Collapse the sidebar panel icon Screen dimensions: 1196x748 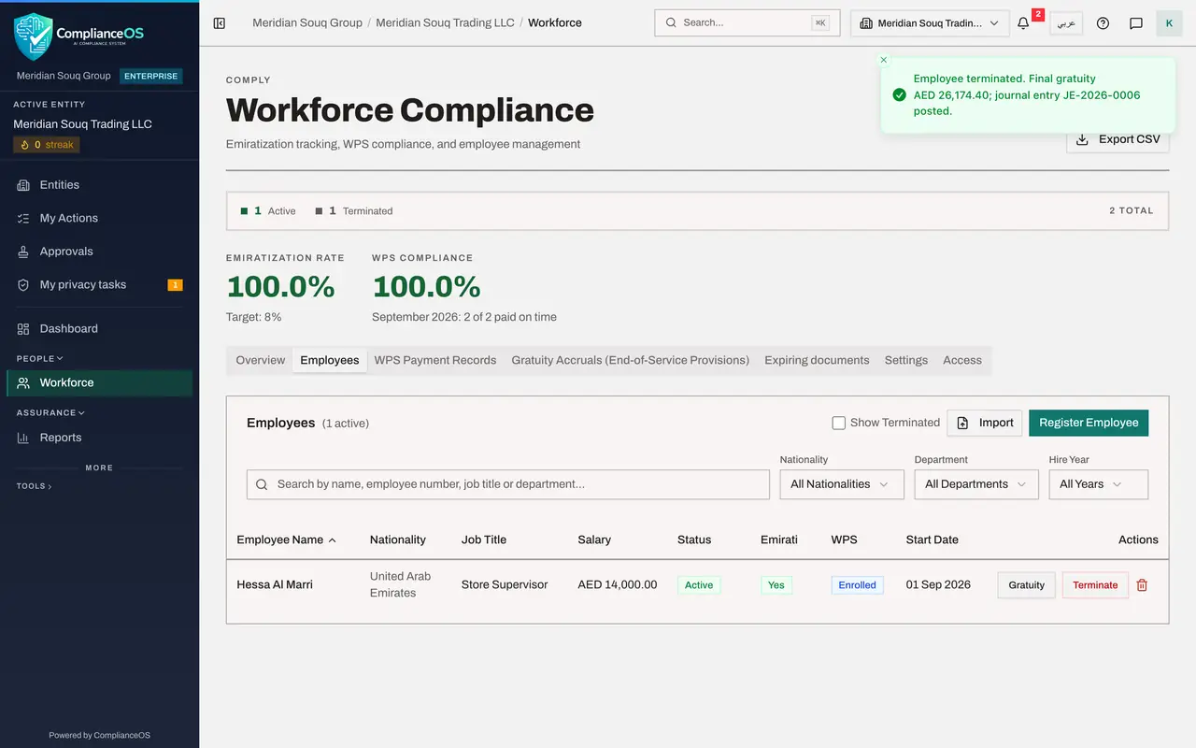pyautogui.click(x=220, y=23)
